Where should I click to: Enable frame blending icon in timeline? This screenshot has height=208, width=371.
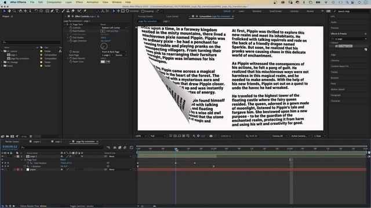(x=120, y=148)
